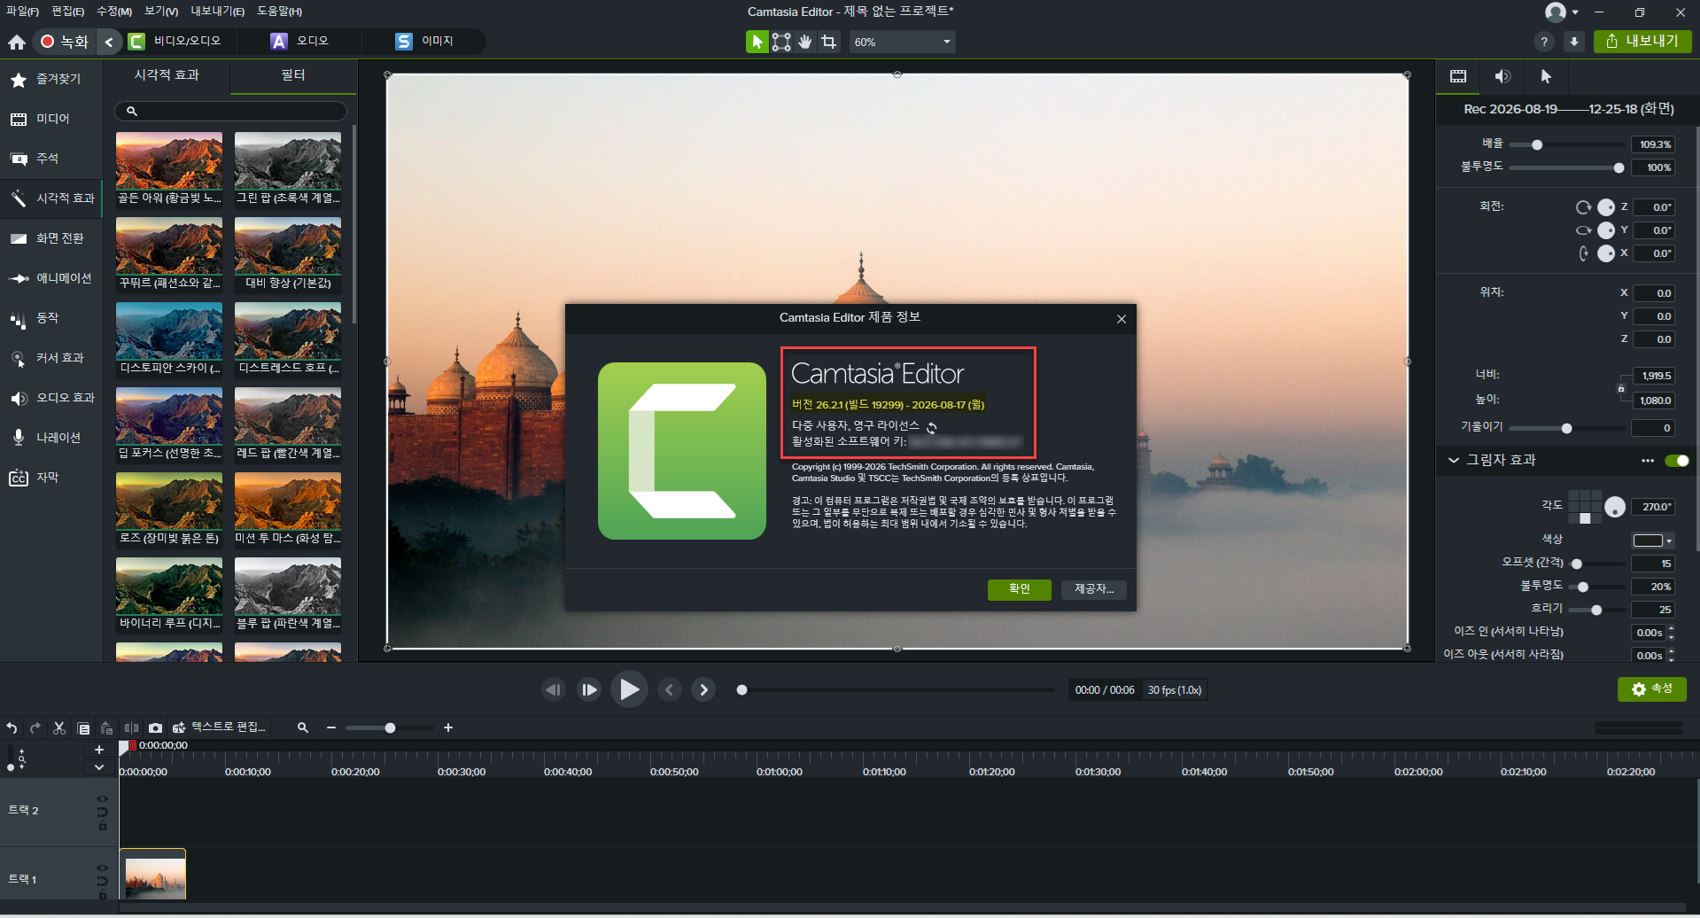Screen dimensions: 1700x918
Task: Play the preview with the Play button
Action: 629,689
